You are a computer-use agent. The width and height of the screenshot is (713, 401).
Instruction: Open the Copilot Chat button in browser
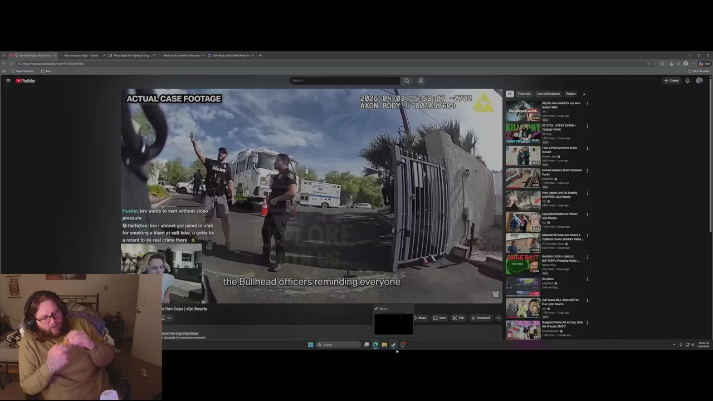click(x=704, y=63)
